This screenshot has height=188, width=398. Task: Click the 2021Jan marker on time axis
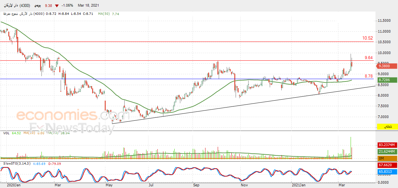tap(298, 185)
